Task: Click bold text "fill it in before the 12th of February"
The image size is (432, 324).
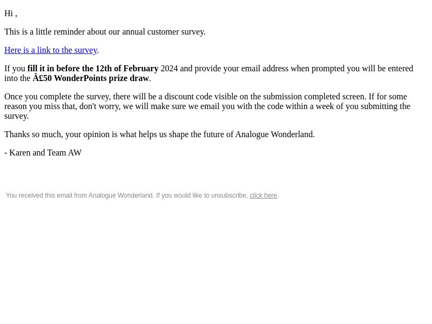Action: (x=93, y=69)
